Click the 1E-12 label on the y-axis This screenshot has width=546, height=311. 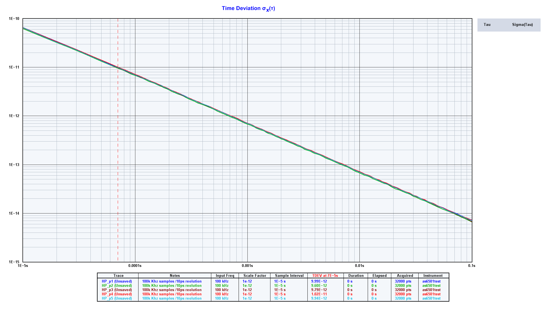pyautogui.click(x=14, y=116)
